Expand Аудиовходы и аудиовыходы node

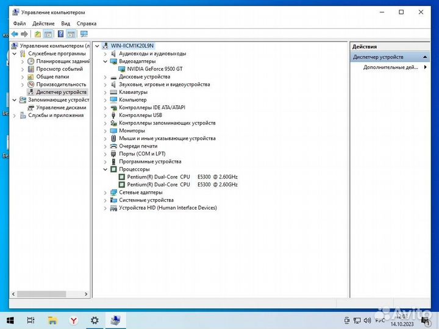point(105,54)
